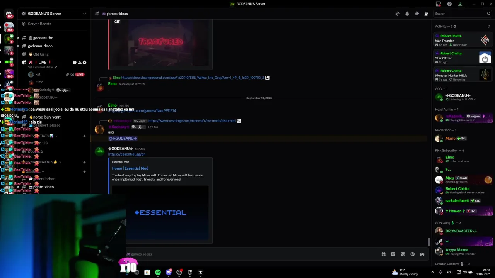
Task: Open Robert Chirita War Thunder activity card
Action: click(463, 40)
